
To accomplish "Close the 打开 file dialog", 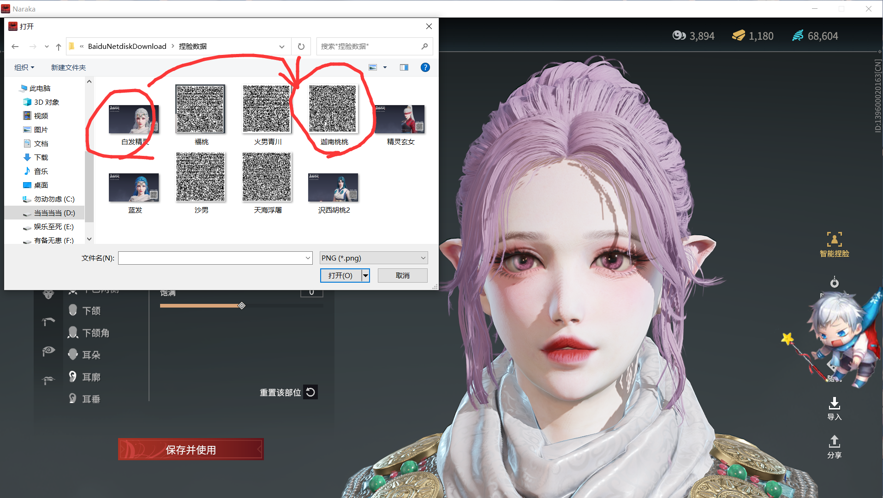I will point(429,26).
